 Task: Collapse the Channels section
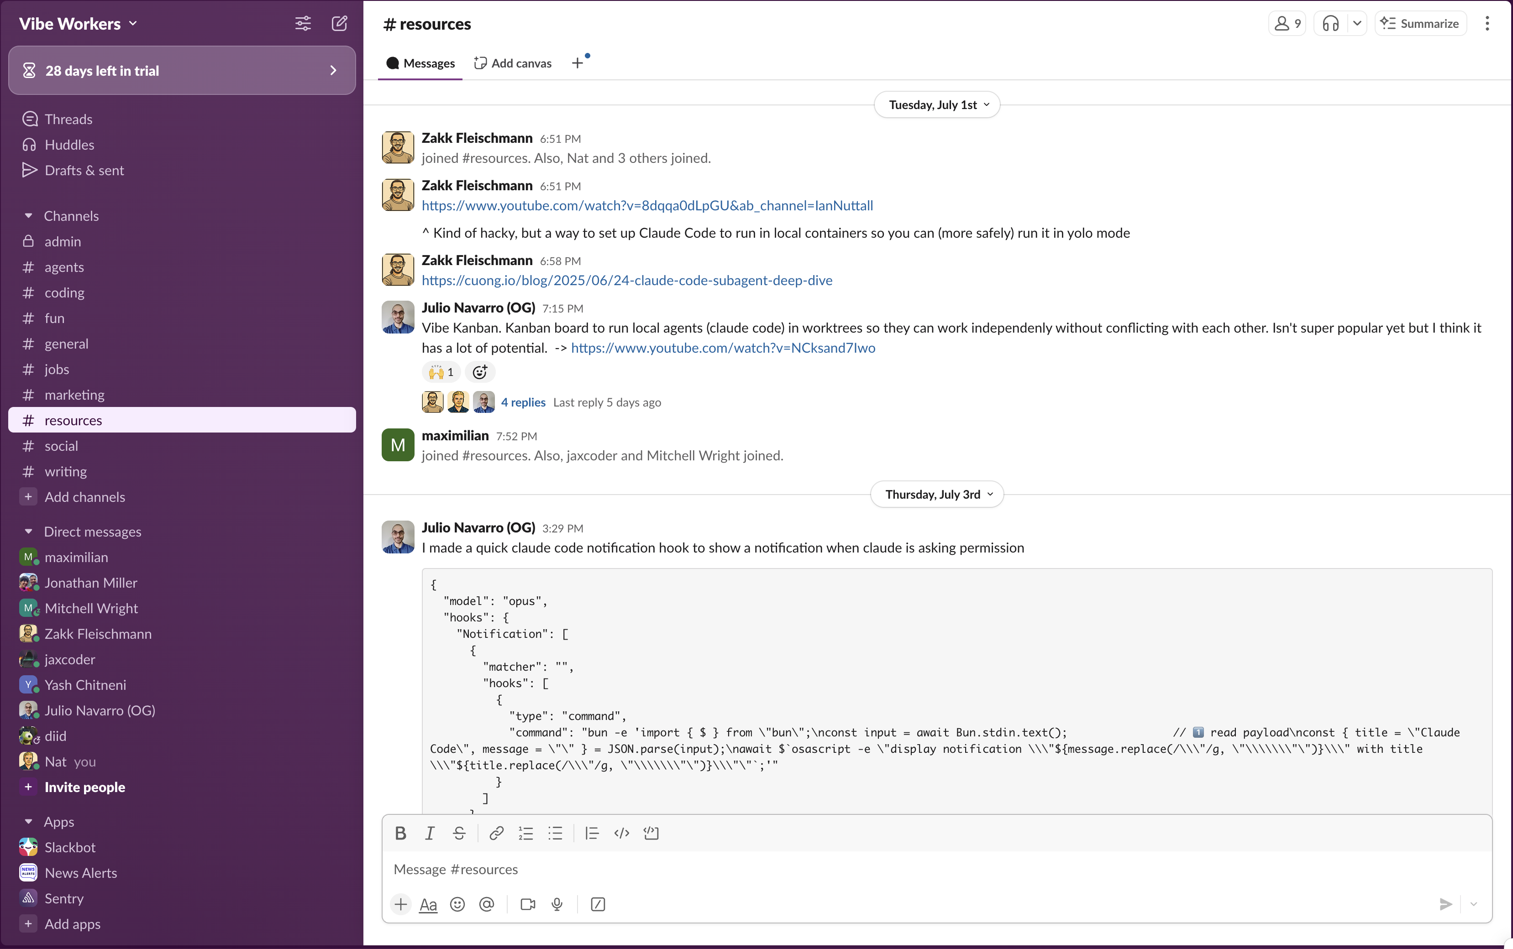pyautogui.click(x=29, y=215)
